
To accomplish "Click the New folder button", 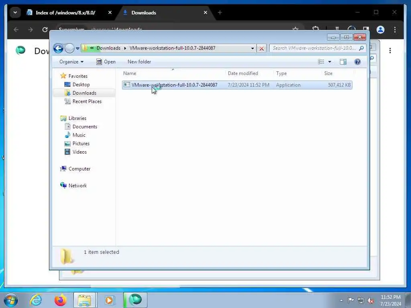I will point(139,62).
